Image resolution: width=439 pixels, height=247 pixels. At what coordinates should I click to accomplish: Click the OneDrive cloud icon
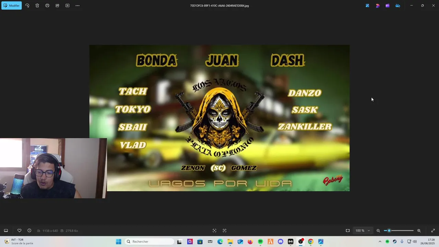[x=398, y=5]
